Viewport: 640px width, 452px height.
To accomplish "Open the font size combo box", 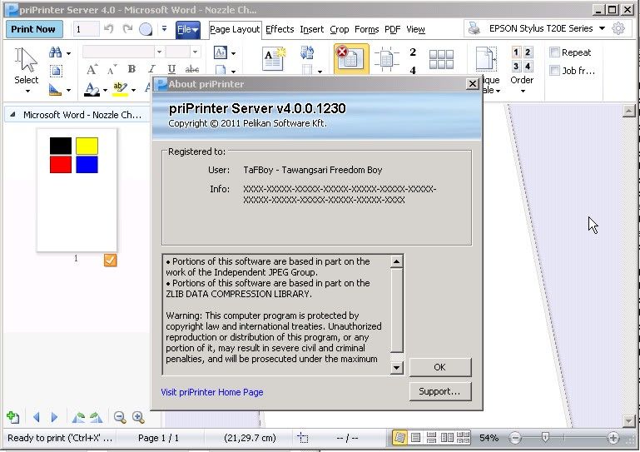I will [183, 52].
